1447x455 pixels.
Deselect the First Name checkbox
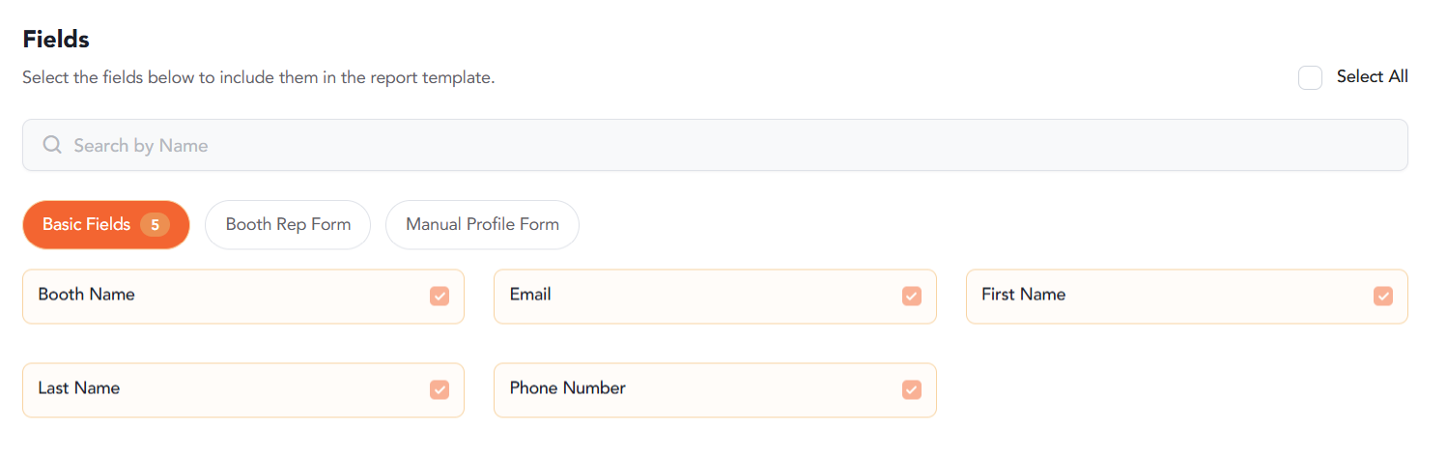click(x=1383, y=297)
